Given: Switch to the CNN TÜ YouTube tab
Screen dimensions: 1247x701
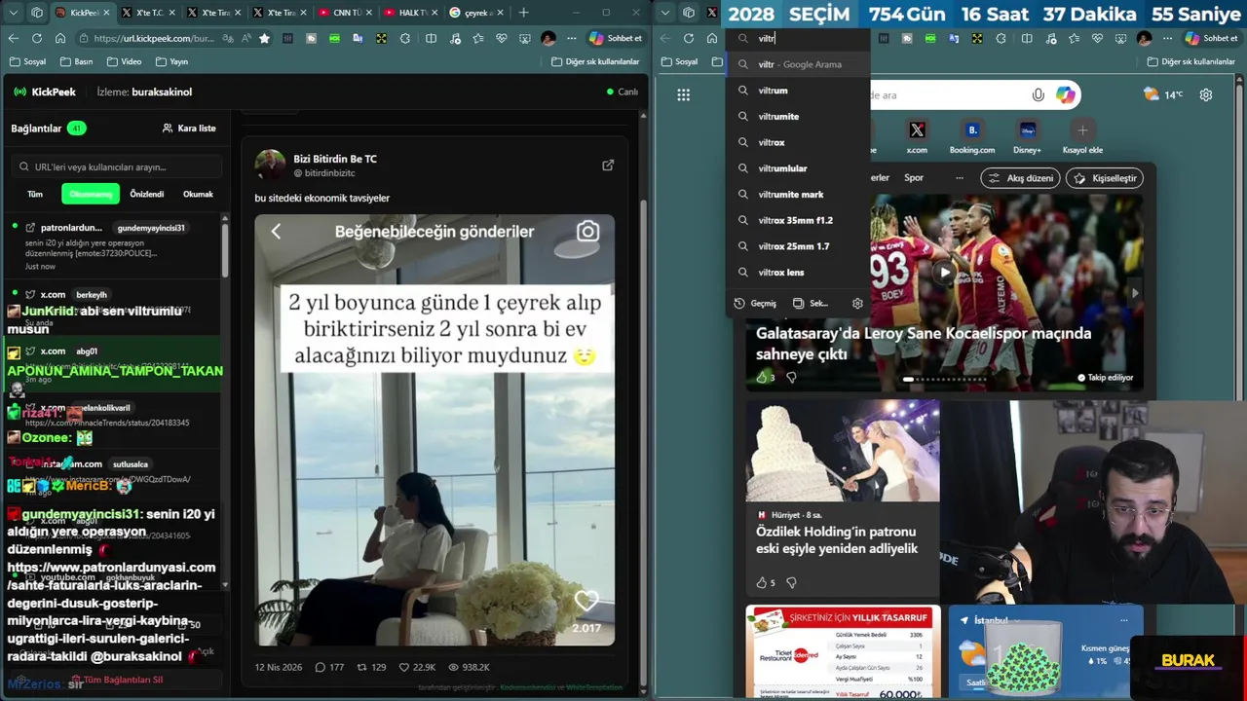Looking at the screenshot, I should pos(346,13).
